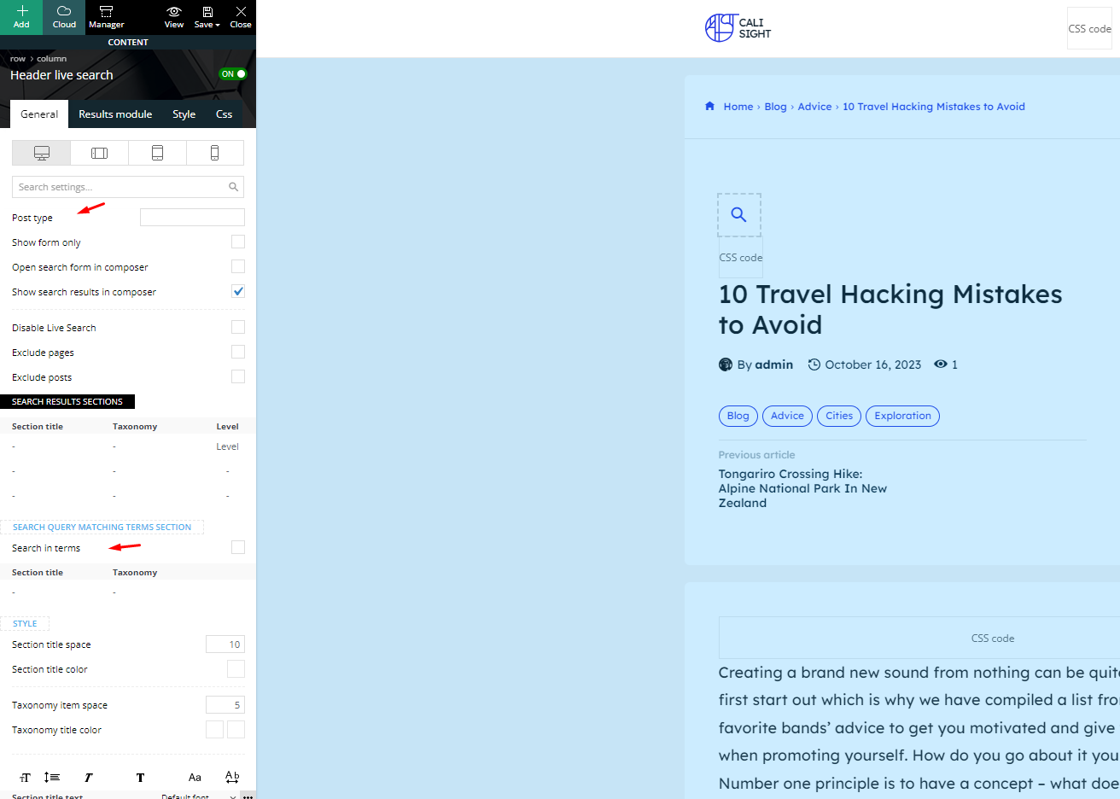Click the breadcrumb home icon
The width and height of the screenshot is (1120, 799).
tap(709, 106)
